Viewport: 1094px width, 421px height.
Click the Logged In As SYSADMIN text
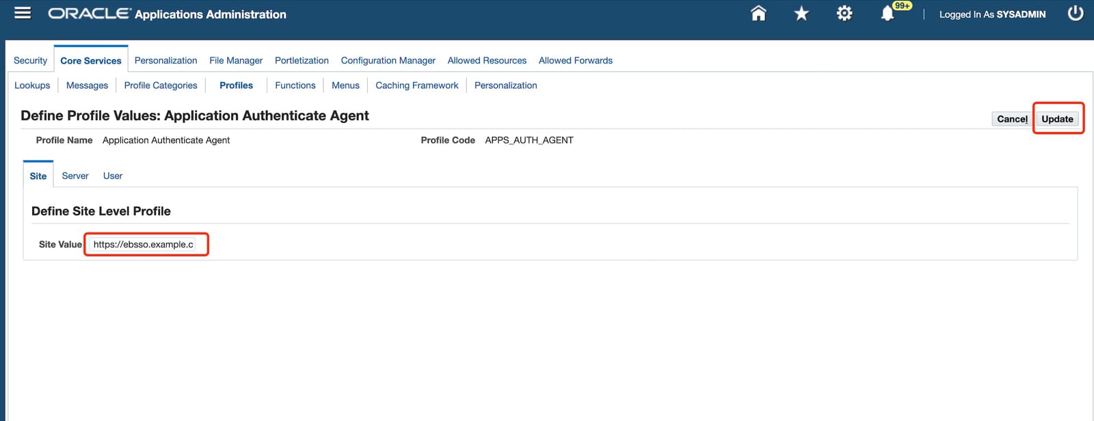tap(992, 14)
